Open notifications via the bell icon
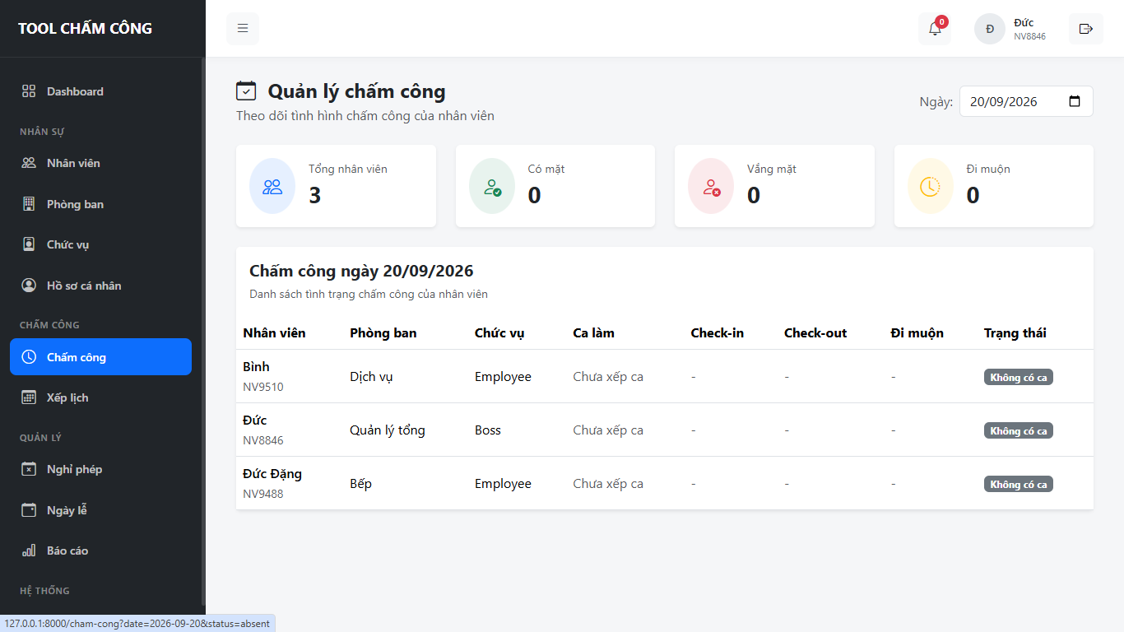Image resolution: width=1124 pixels, height=632 pixels. point(935,29)
